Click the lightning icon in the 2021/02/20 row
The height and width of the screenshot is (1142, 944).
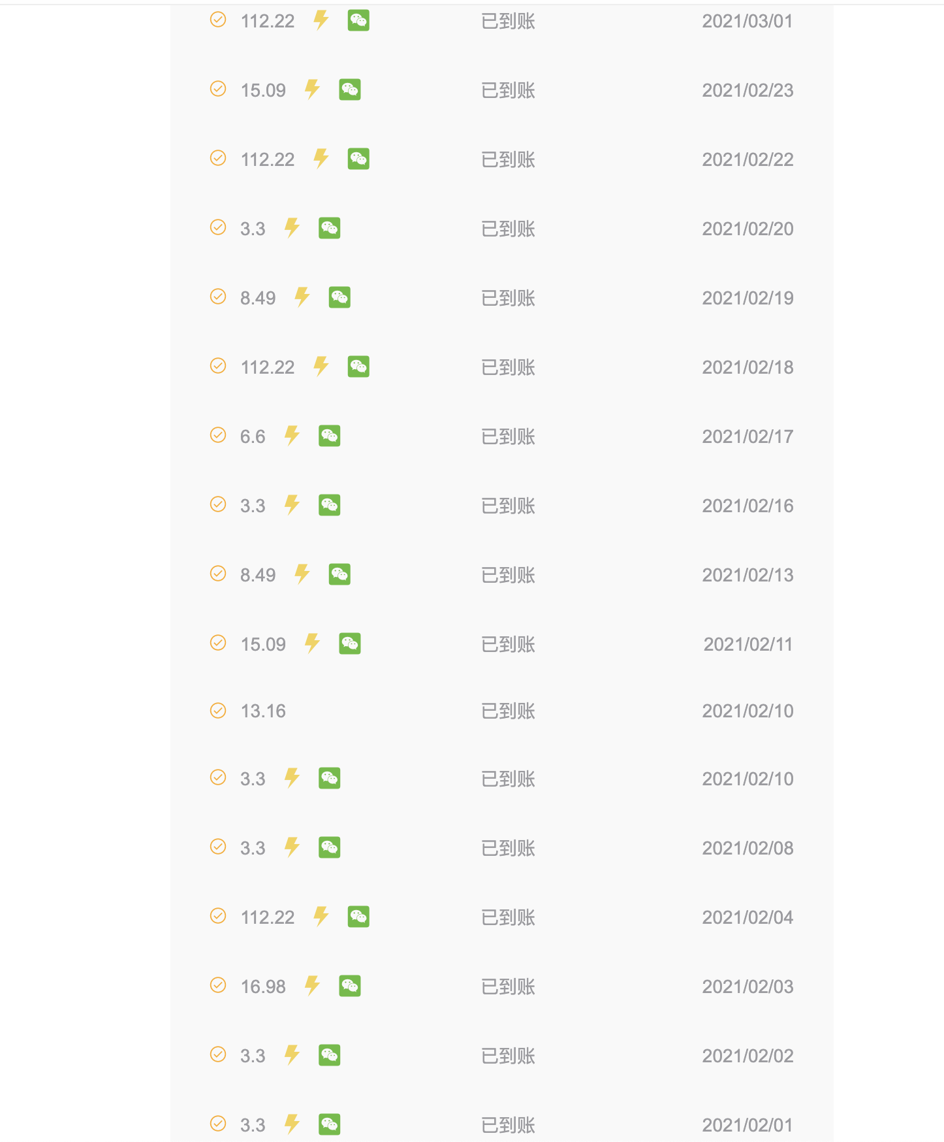(292, 228)
